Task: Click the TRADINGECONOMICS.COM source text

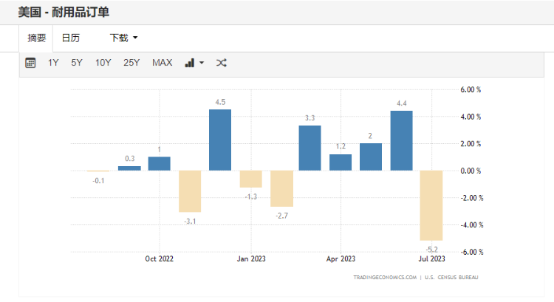Action: point(385,278)
